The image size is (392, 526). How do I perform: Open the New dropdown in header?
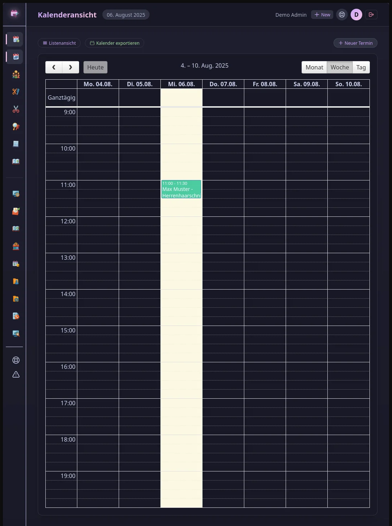(322, 15)
